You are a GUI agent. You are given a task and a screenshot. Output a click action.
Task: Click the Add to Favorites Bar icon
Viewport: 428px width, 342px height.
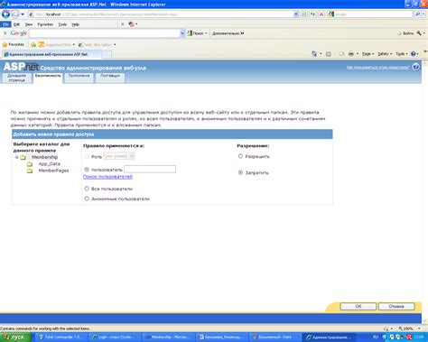33,45
